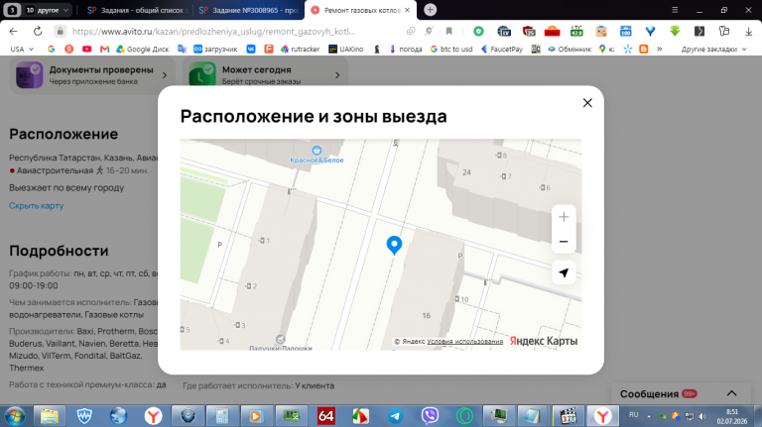View site security lock info
The height and width of the screenshot is (427, 762).
coord(60,31)
